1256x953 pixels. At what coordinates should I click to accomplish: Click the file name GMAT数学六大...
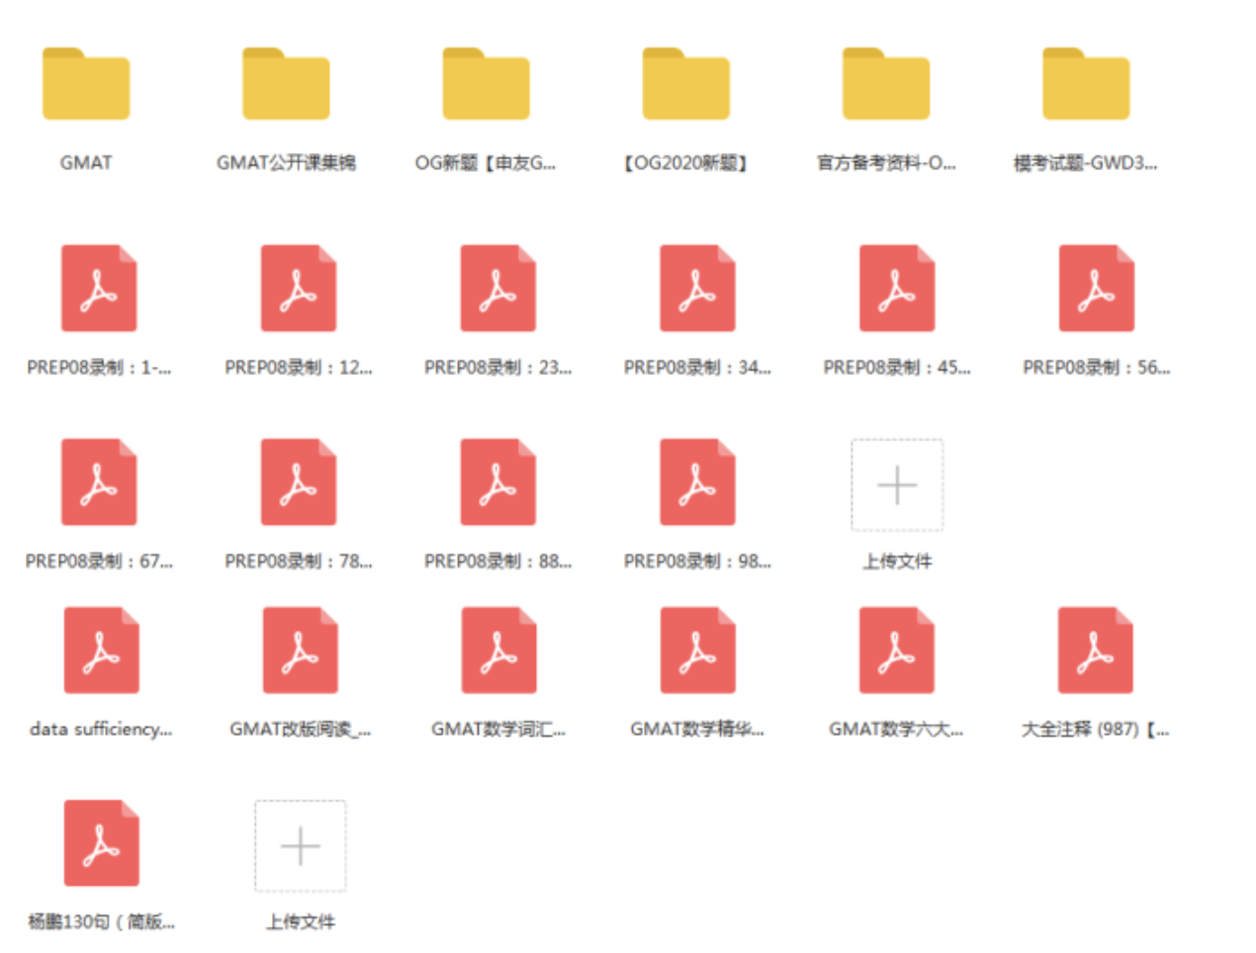click(896, 730)
